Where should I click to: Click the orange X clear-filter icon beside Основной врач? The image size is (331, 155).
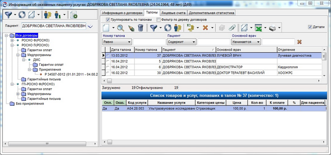(299, 42)
